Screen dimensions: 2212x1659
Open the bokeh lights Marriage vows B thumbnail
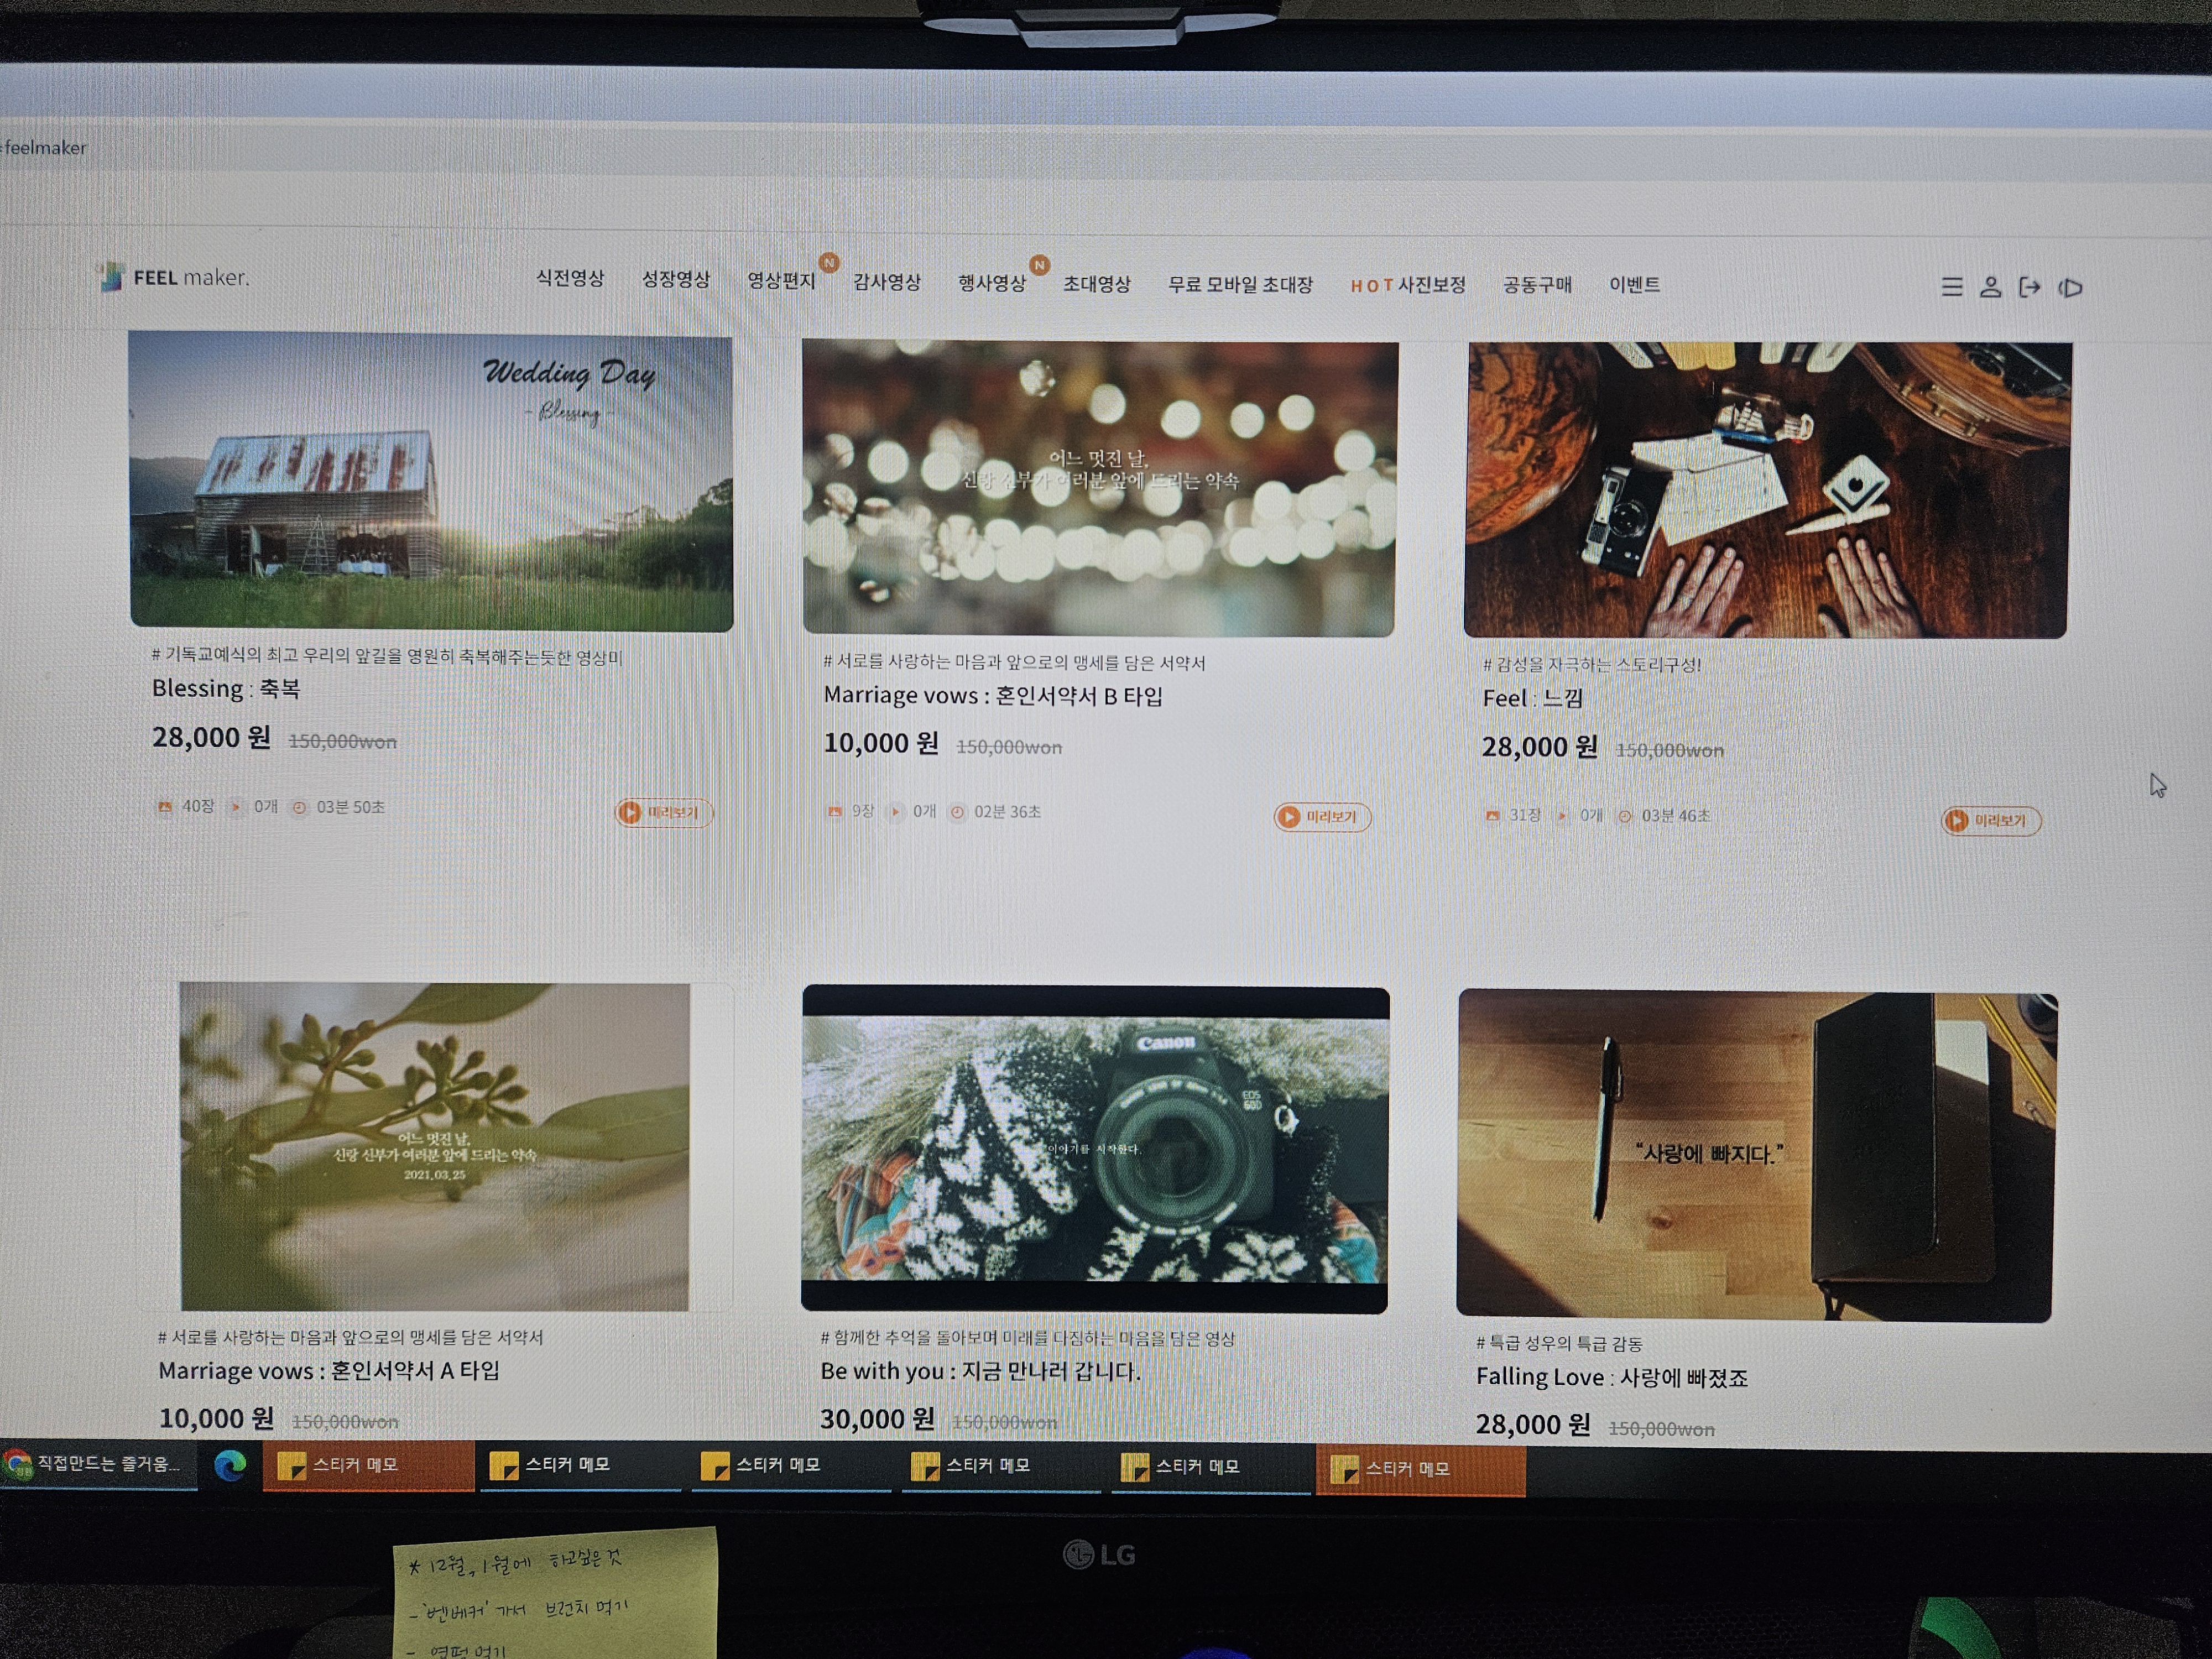click(1099, 488)
